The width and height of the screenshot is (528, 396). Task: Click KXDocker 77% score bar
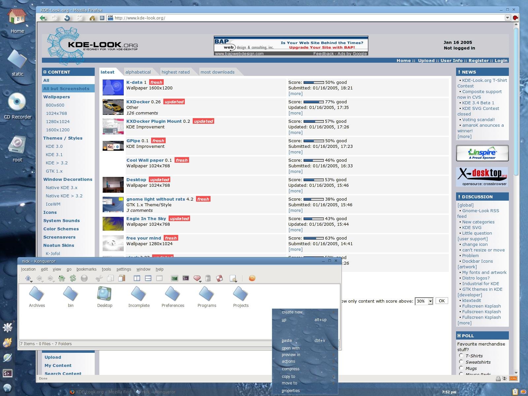(x=313, y=102)
